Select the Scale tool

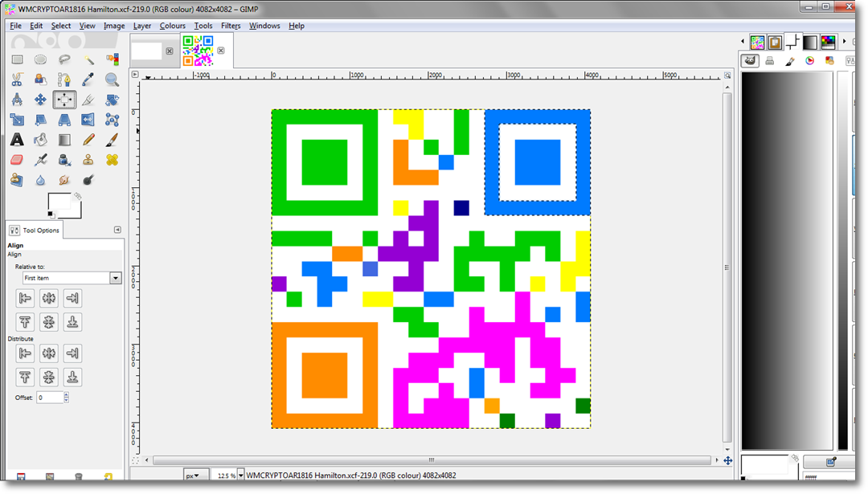(x=17, y=120)
